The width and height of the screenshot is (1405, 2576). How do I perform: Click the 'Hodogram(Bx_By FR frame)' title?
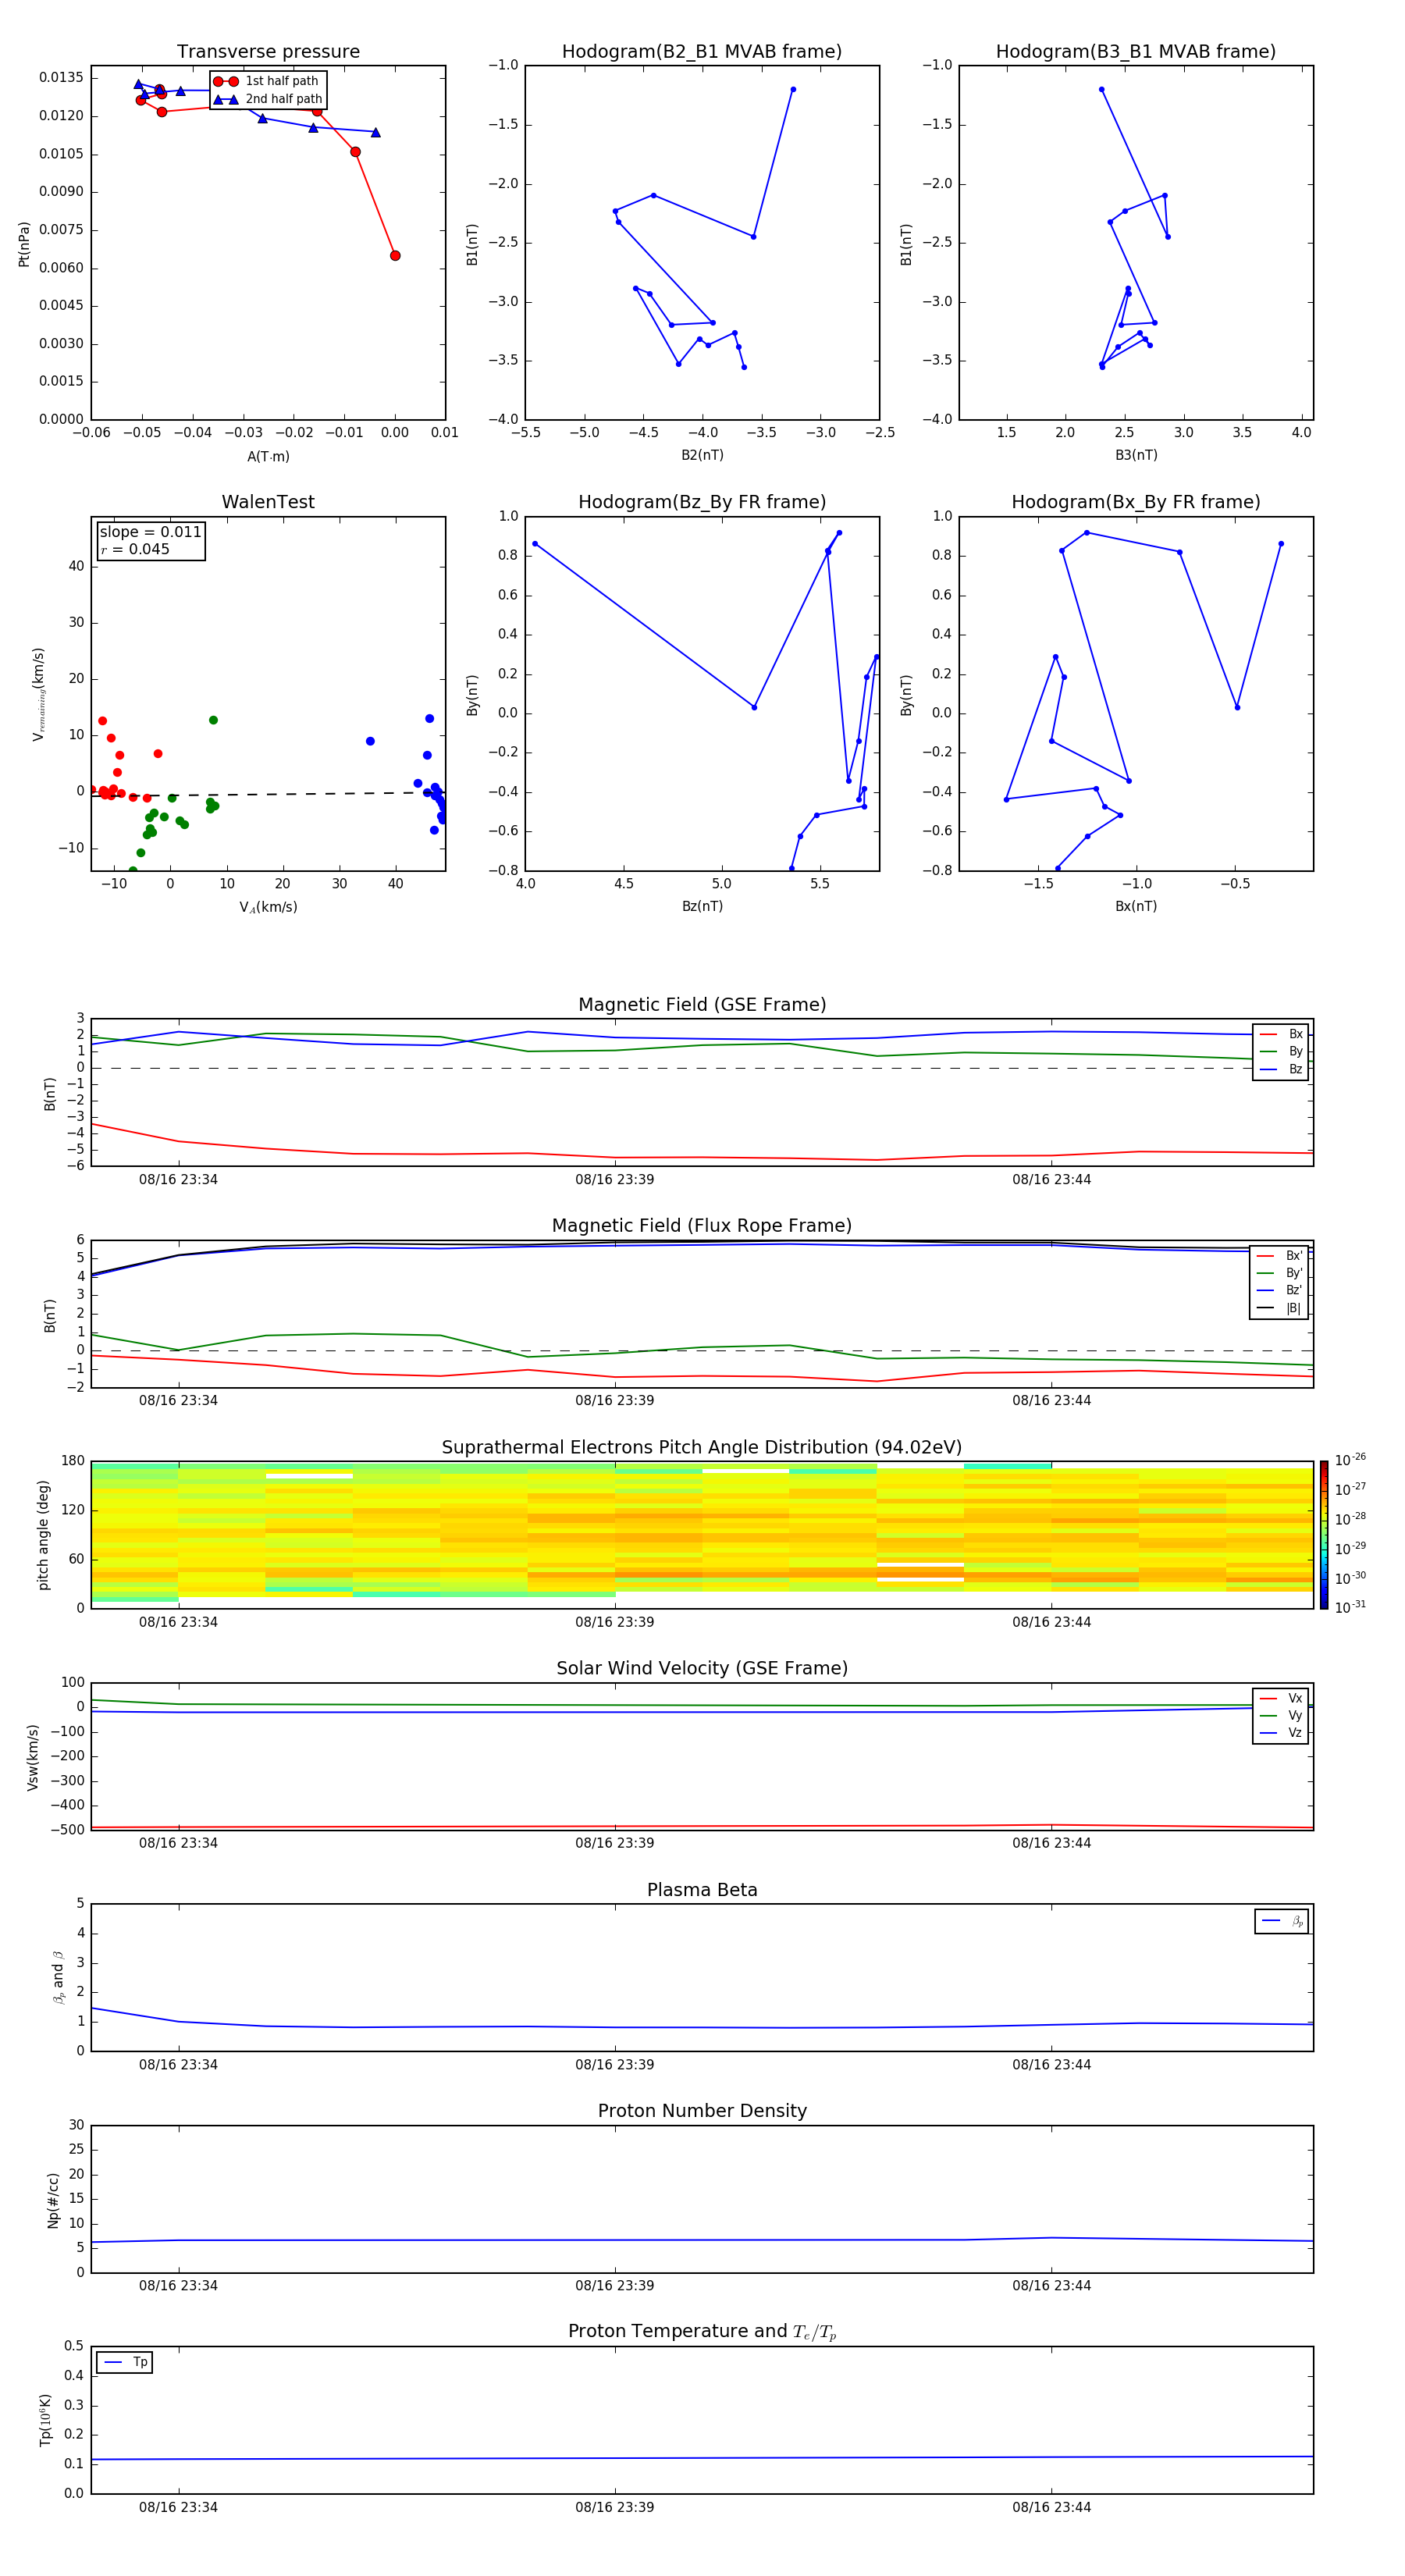(1136, 502)
